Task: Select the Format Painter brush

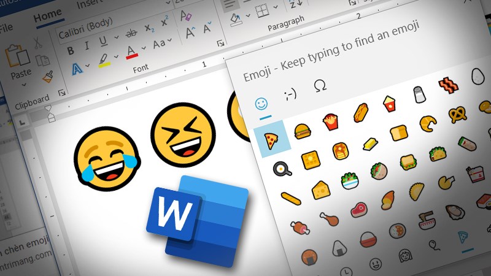Action: [48, 77]
